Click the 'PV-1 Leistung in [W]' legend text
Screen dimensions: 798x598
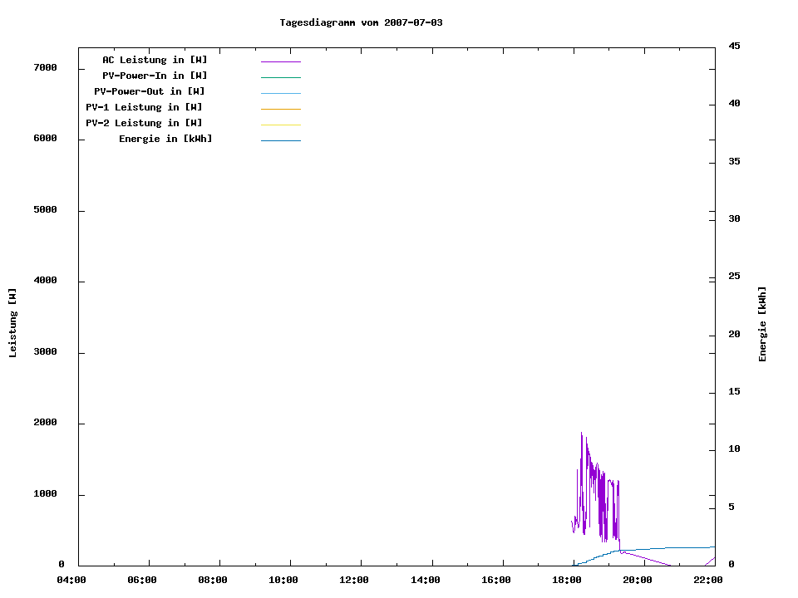pos(144,107)
